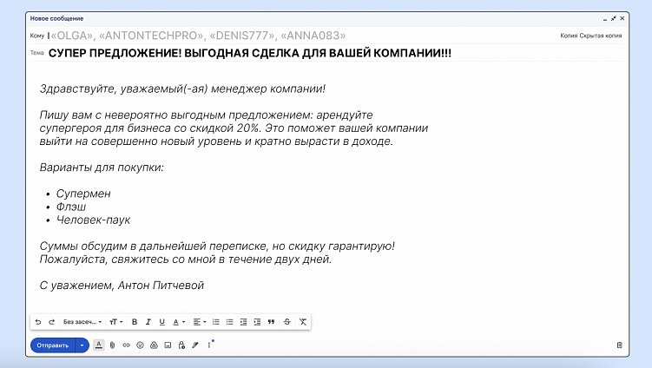Viewport: 652px width, 368px height.
Task: Add Копия recipients field
Action: [x=569, y=36]
